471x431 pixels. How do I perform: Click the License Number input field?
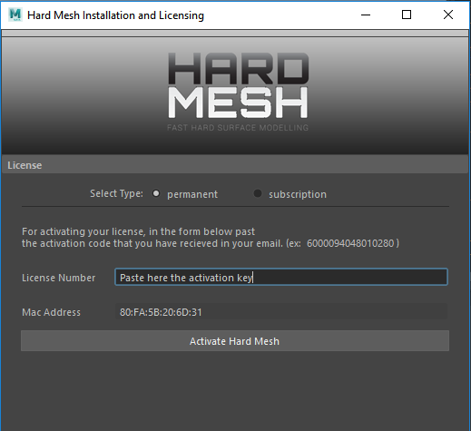[281, 277]
